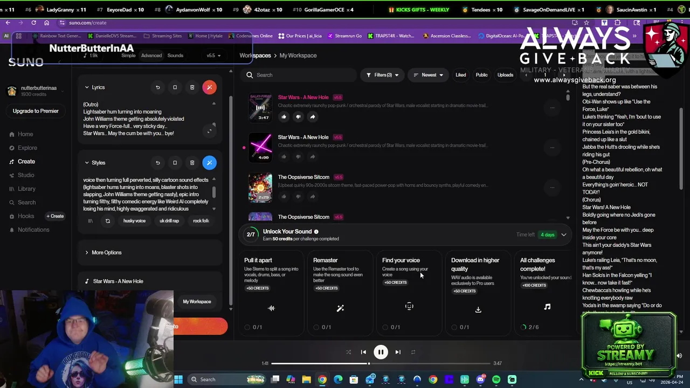The width and height of the screenshot is (690, 388).
Task: Open the v5.5 model version dropdown
Action: 213,56
